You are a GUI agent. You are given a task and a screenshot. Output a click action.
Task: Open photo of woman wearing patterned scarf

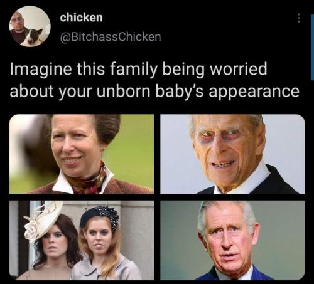click(82, 154)
